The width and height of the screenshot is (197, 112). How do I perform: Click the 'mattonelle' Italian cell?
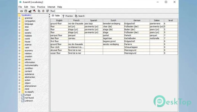(x=157, y=38)
